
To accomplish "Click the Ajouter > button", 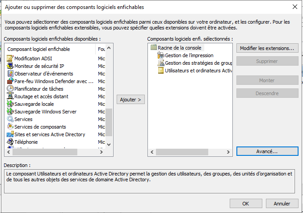I will click(x=130, y=100).
